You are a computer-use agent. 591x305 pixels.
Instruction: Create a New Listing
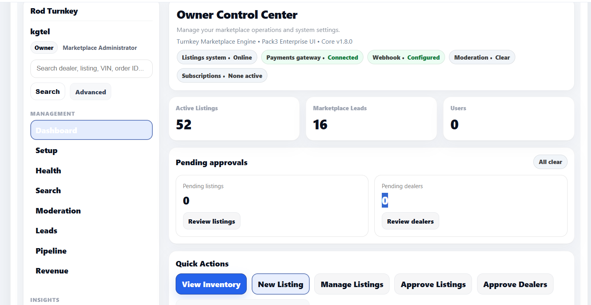[280, 284]
